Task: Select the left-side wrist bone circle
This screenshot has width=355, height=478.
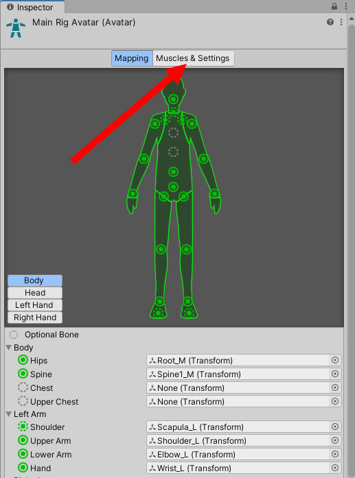Action: point(133,193)
